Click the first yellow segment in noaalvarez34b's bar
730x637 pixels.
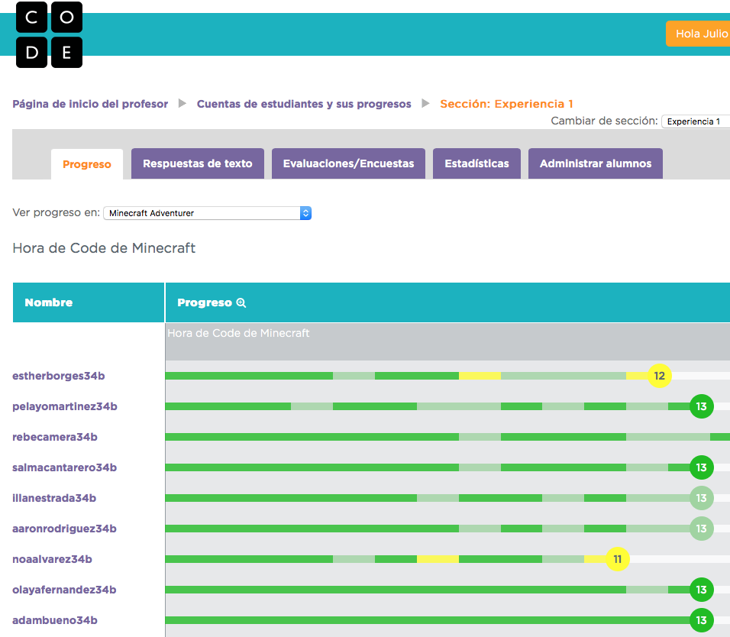[438, 559]
